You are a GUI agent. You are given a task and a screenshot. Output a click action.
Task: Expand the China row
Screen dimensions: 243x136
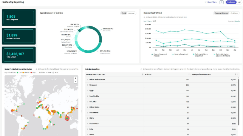coord(88,118)
